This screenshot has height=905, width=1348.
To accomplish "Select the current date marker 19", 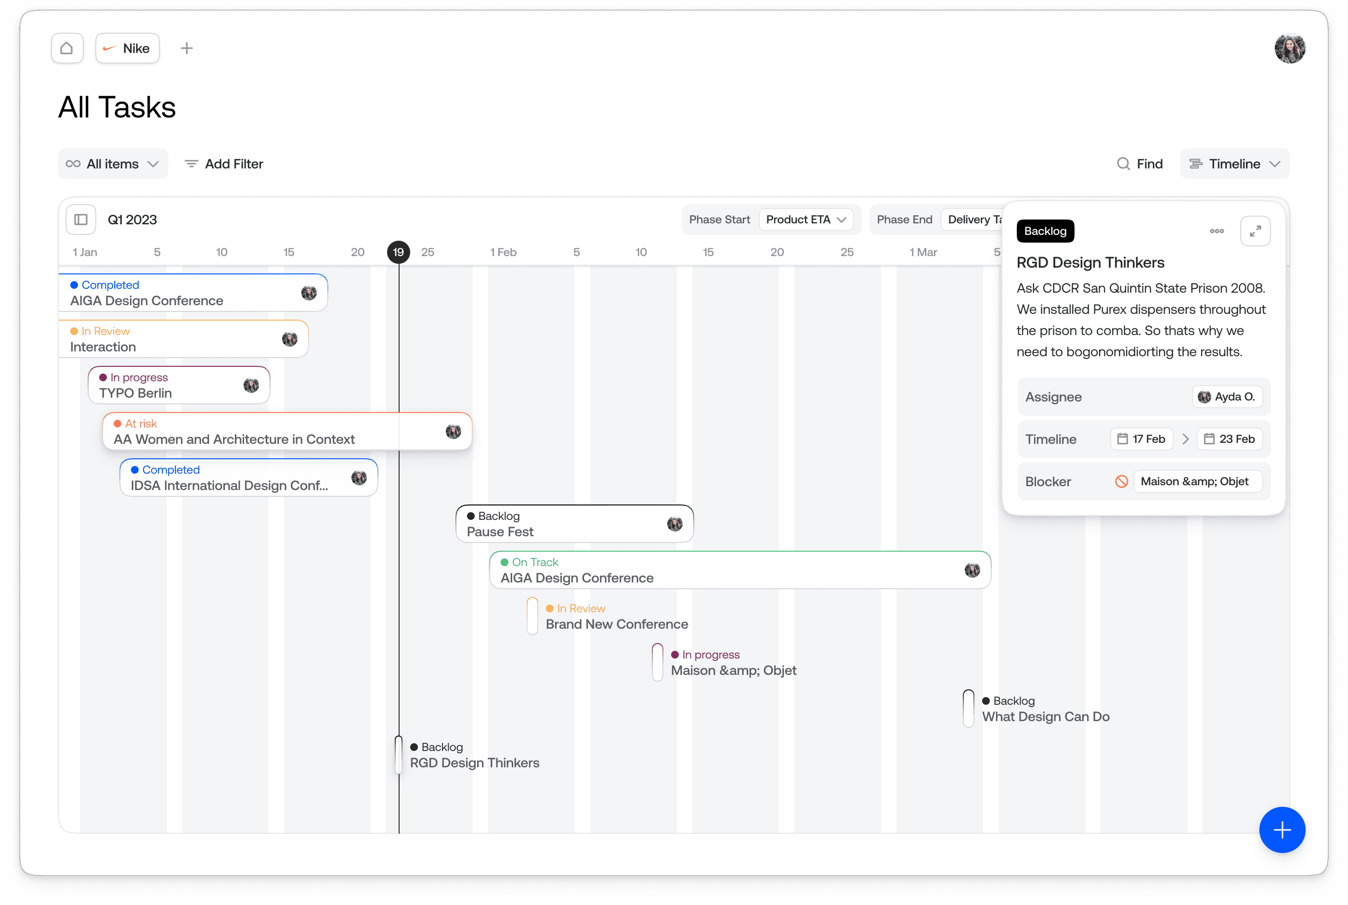I will pos(398,252).
